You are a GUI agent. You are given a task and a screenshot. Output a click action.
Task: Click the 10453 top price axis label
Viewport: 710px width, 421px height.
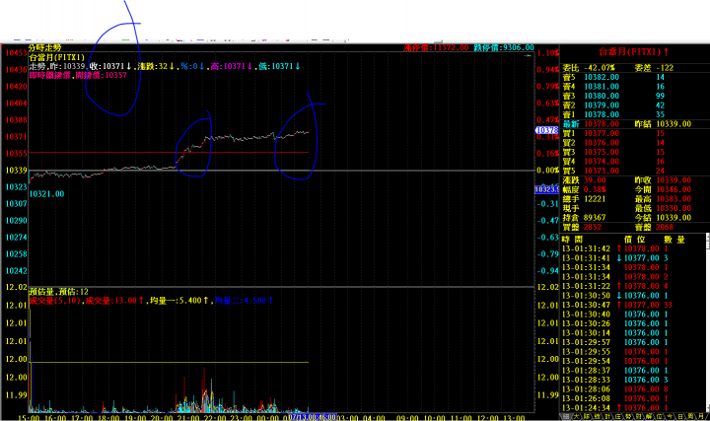click(x=16, y=53)
